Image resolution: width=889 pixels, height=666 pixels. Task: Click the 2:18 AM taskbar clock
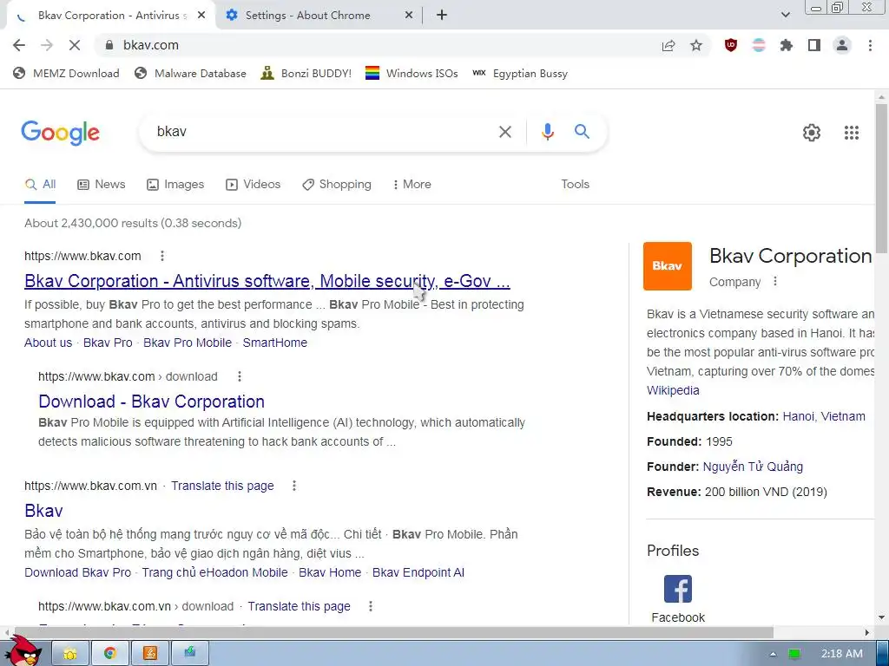tap(841, 654)
